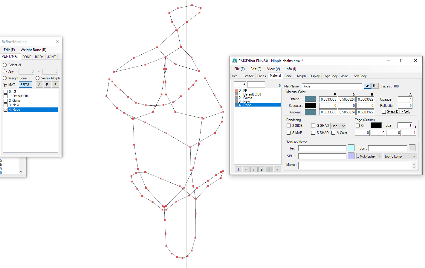
Task: Check the 1: Default OBJ mask checkbox
Action: [x=5, y=96]
